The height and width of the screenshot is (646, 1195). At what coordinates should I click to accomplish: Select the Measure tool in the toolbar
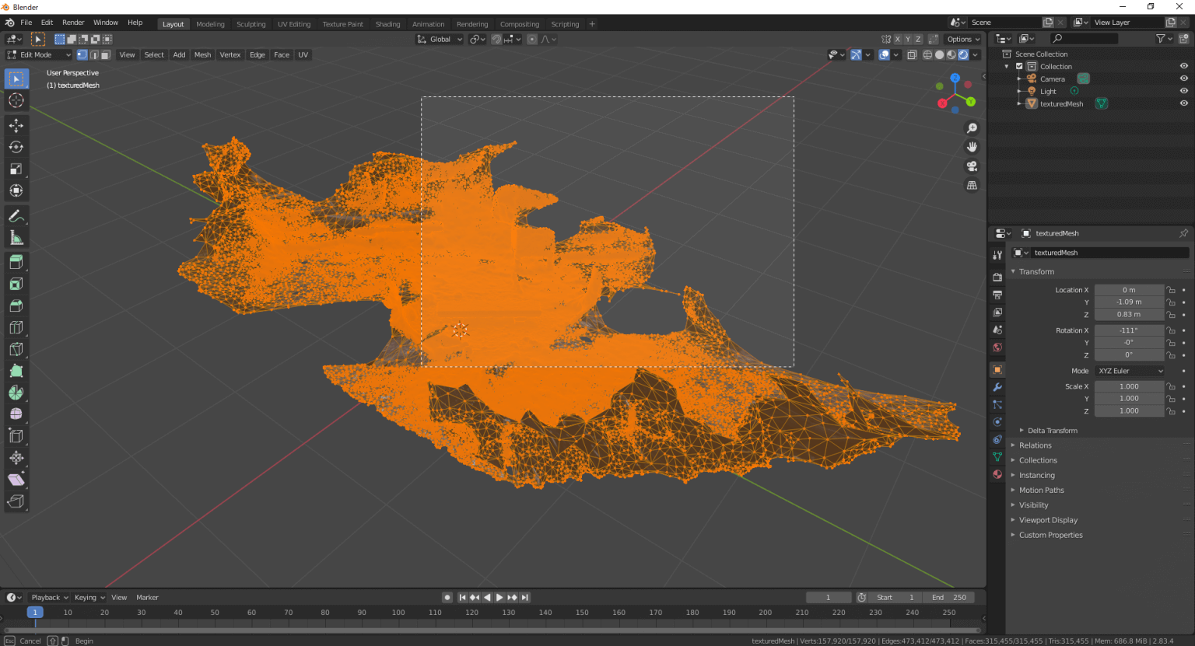pos(16,237)
